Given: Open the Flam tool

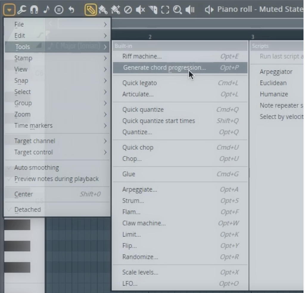Looking at the screenshot, I should (180, 212).
